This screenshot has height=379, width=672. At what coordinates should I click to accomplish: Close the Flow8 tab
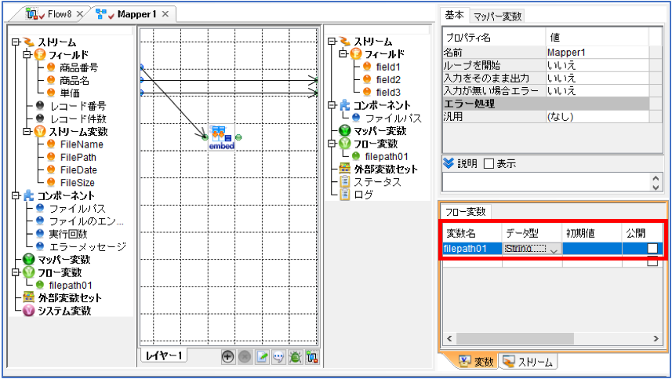pos(80,14)
